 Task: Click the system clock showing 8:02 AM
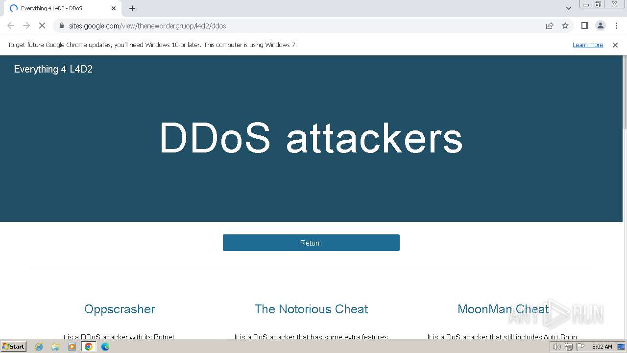[602, 347]
